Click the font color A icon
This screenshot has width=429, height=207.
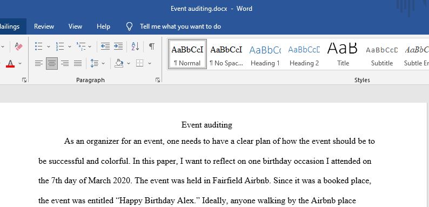(10, 64)
